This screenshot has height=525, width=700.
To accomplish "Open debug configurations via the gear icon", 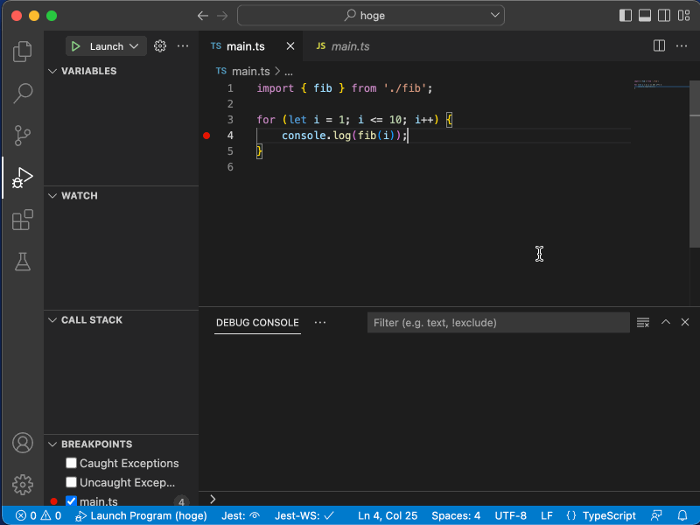I will [159, 45].
